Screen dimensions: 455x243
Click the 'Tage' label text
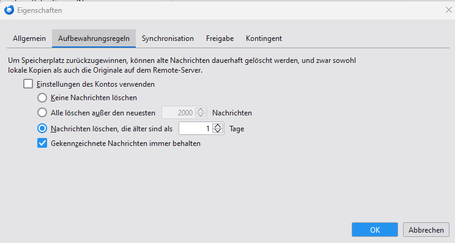coord(237,129)
